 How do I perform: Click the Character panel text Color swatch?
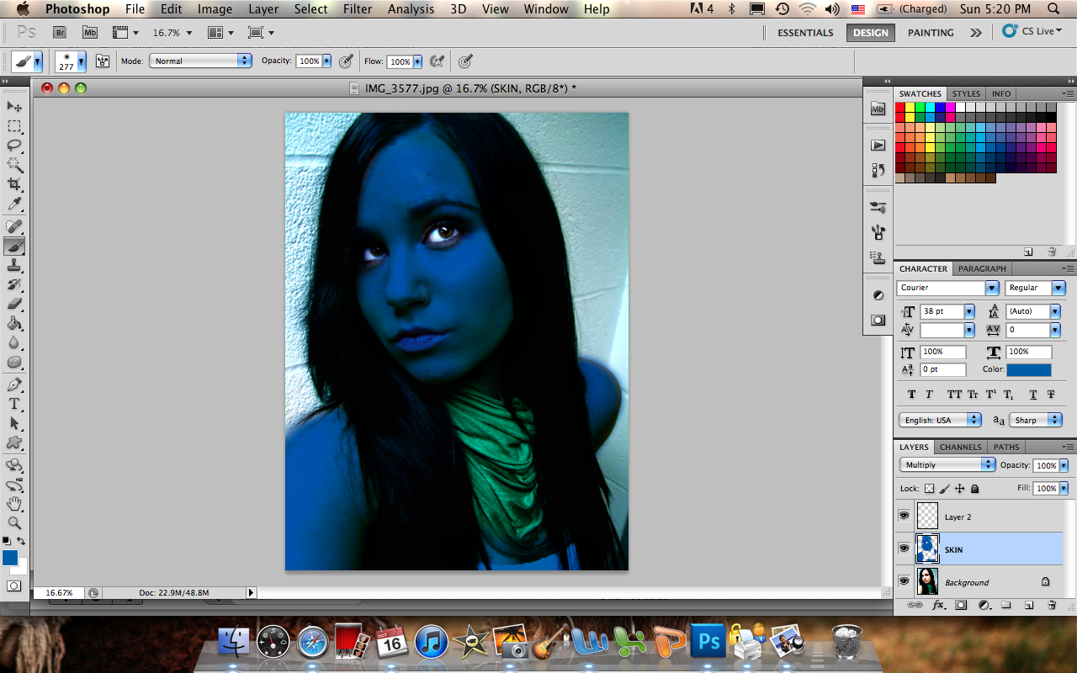[1029, 369]
